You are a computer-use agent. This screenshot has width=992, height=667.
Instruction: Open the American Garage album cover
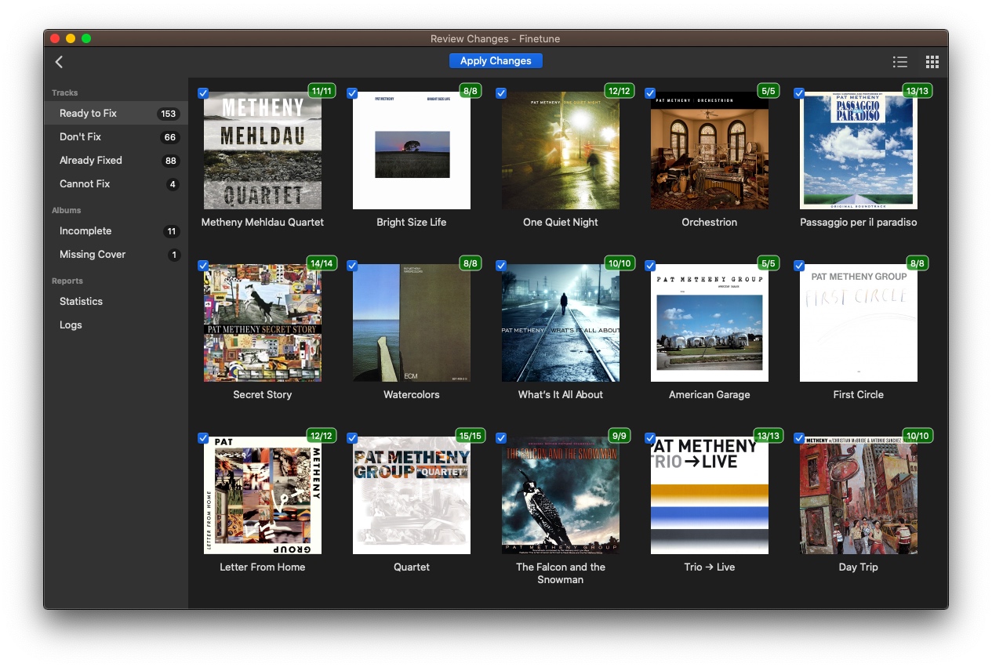710,323
